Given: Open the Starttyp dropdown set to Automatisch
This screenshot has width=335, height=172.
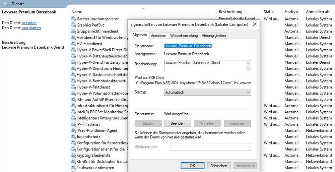Looking at the screenshot, I should tap(207, 92).
